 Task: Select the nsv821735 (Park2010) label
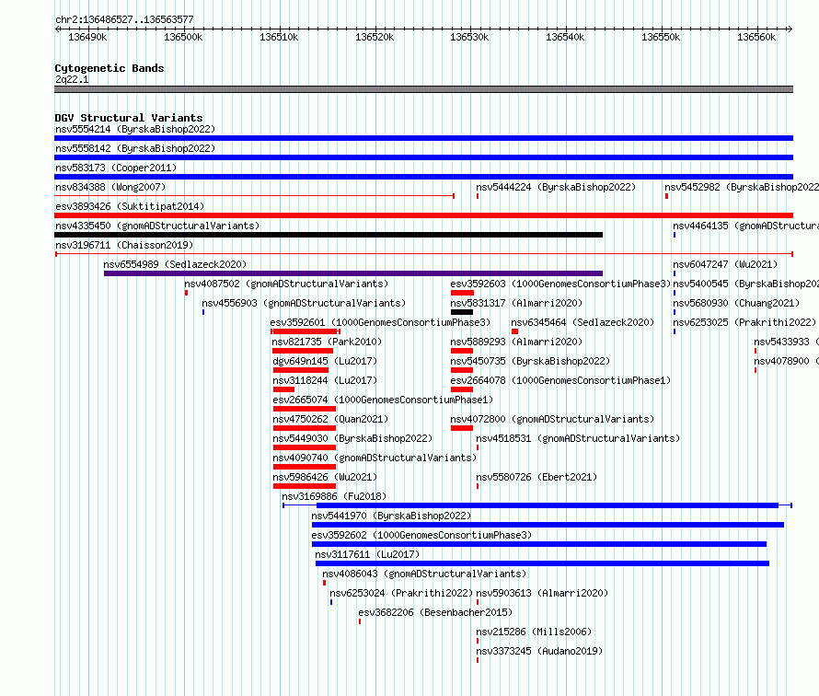click(327, 342)
